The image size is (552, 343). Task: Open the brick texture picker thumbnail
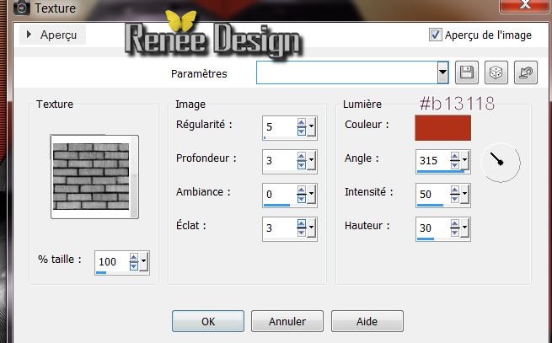(x=94, y=176)
